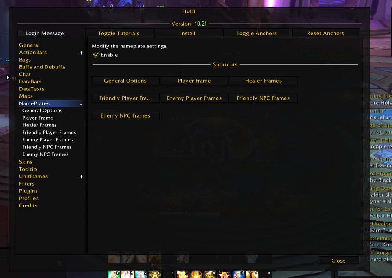View the Credits page
This screenshot has width=392, height=278.
pyautogui.click(x=28, y=205)
